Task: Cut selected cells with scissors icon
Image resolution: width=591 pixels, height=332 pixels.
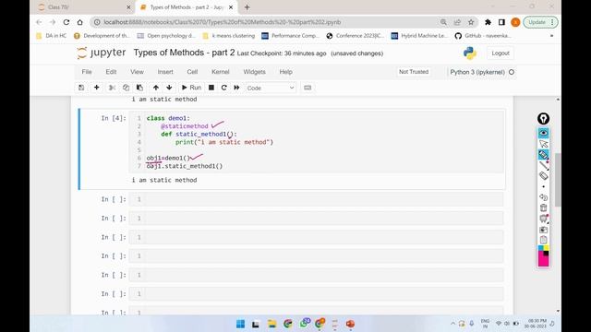Action: pyautogui.click(x=112, y=88)
